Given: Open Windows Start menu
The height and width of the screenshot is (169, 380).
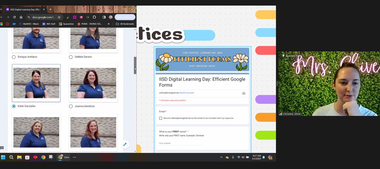Looking at the screenshot, I should click(x=3, y=157).
